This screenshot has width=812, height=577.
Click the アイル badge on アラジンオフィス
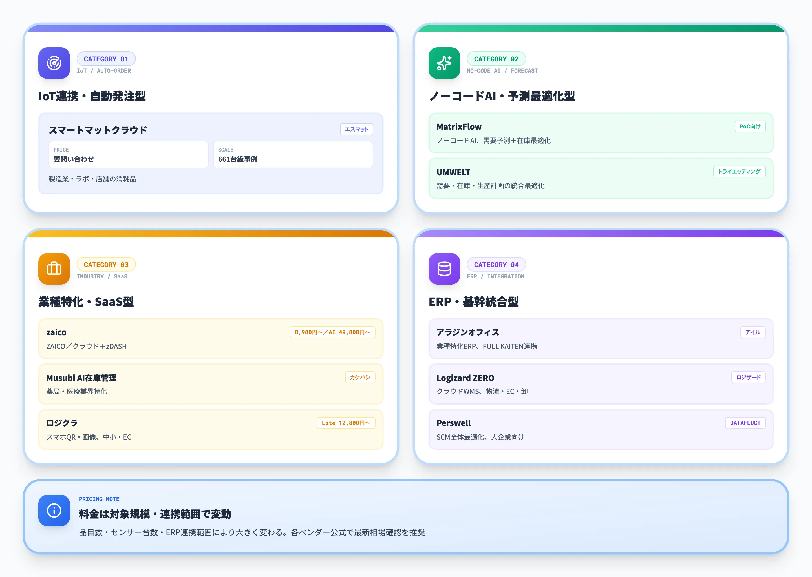(x=753, y=332)
